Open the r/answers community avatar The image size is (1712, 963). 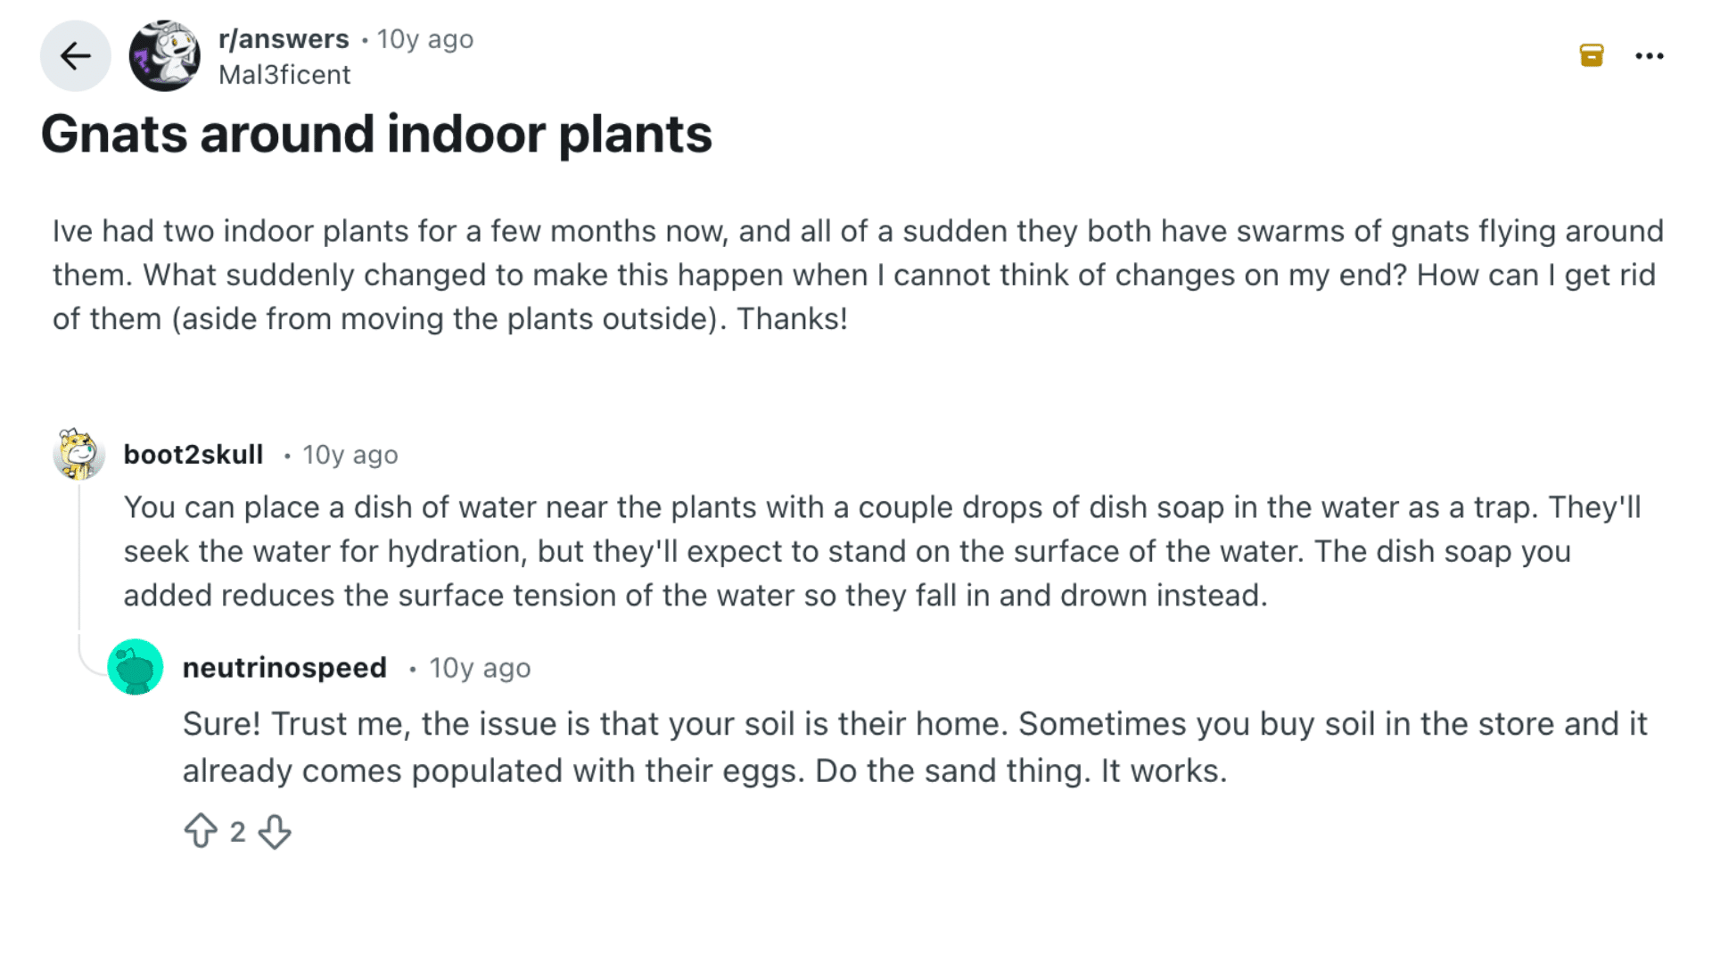tap(165, 56)
